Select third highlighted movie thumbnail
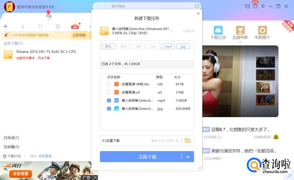The height and width of the screenshot is (180, 294). coord(265,88)
